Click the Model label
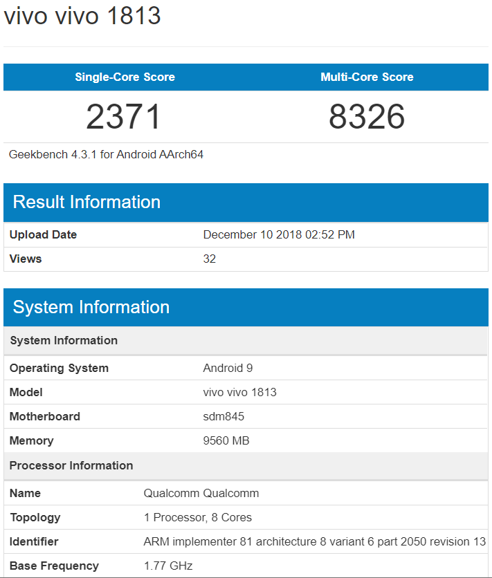This screenshot has height=578, width=492. point(26,392)
